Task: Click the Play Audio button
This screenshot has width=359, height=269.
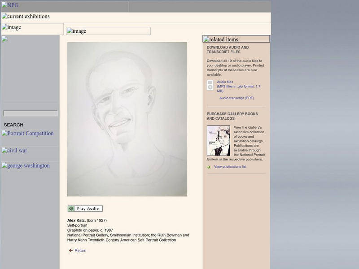Action: coord(85,208)
